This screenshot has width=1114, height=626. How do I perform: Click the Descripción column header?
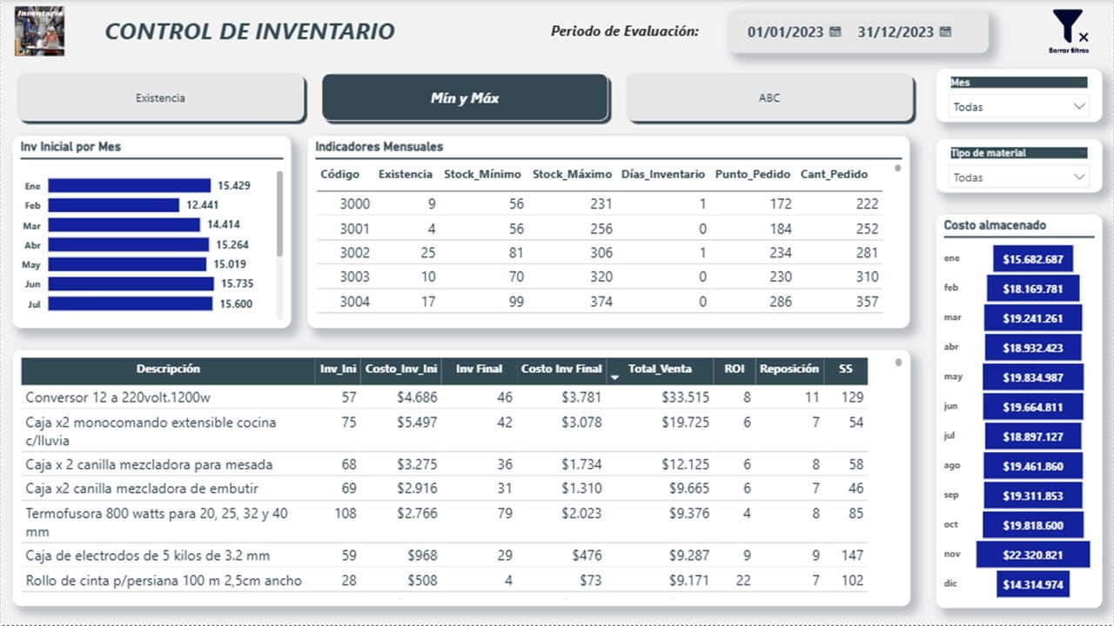[168, 369]
